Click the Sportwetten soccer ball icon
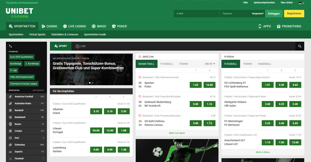This screenshot has height=162, width=311. (11, 26)
